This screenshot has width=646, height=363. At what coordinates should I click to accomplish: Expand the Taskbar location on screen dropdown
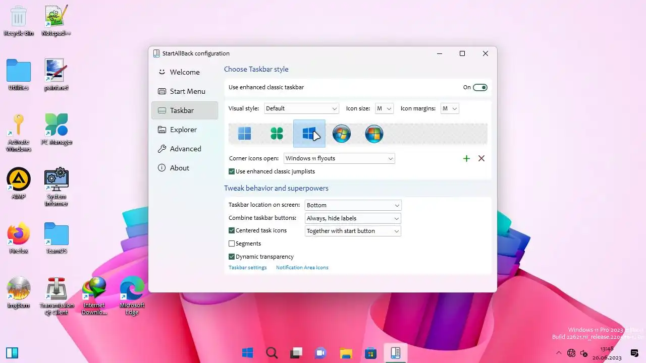tap(353, 205)
